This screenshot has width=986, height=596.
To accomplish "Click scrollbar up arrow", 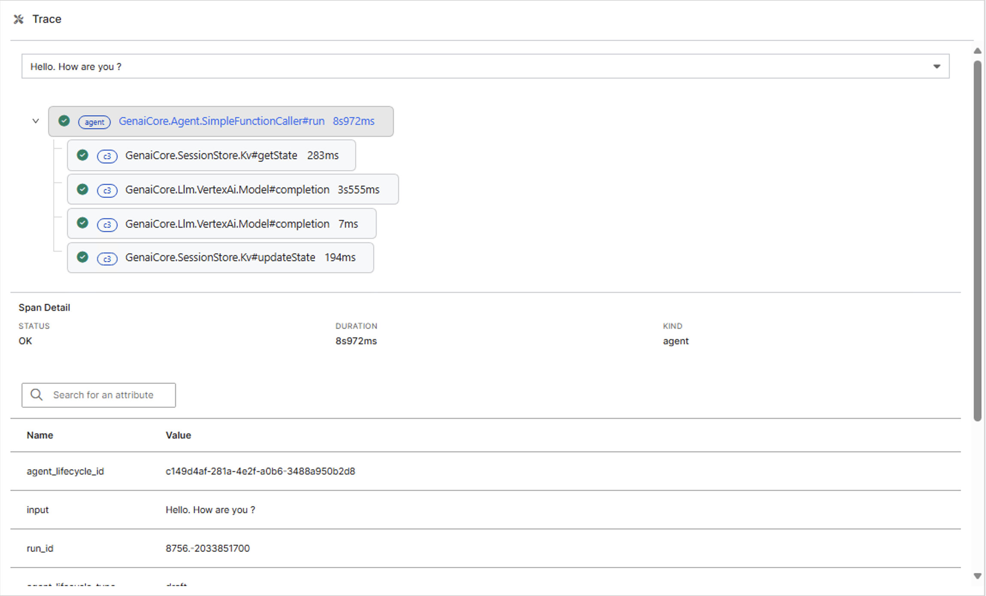I will point(978,51).
